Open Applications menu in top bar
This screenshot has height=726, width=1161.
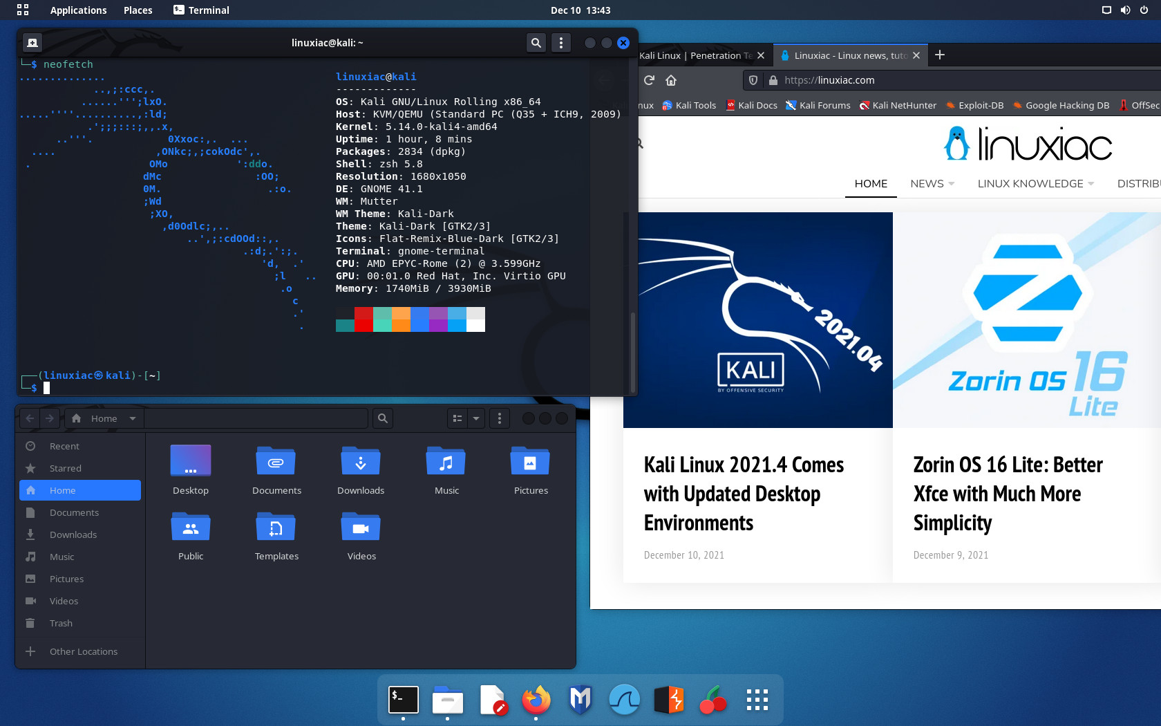[x=78, y=10]
